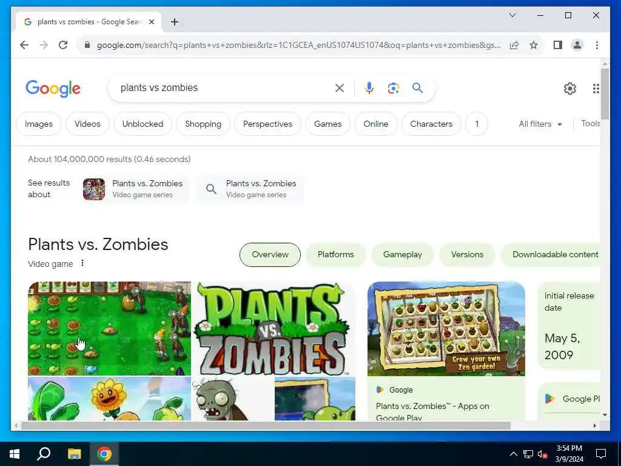
Task: Open the Zen garden image
Action: 446,328
